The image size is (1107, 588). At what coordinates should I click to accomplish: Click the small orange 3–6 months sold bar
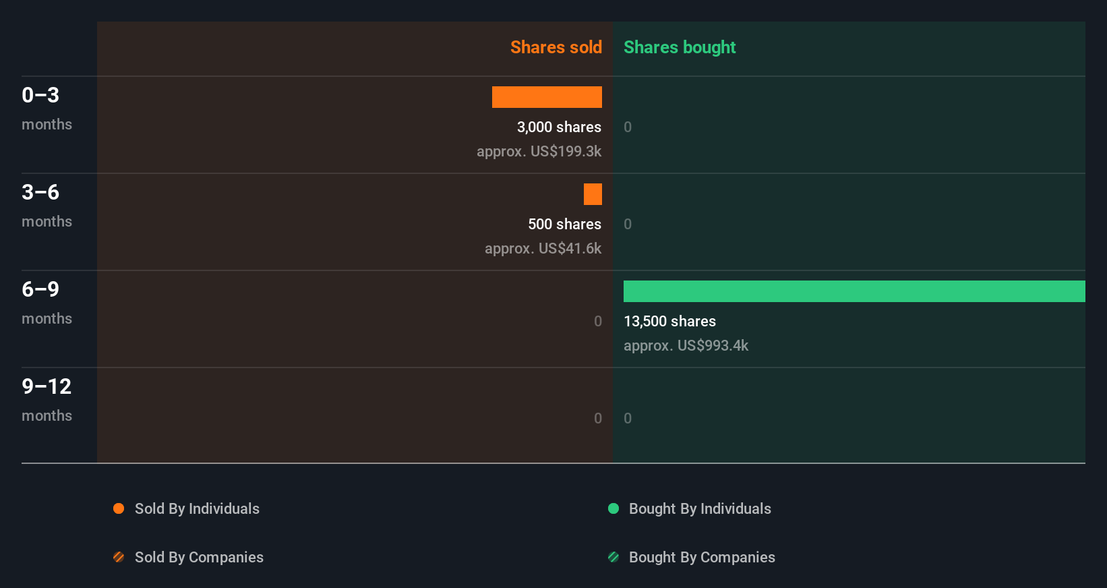pyautogui.click(x=593, y=194)
